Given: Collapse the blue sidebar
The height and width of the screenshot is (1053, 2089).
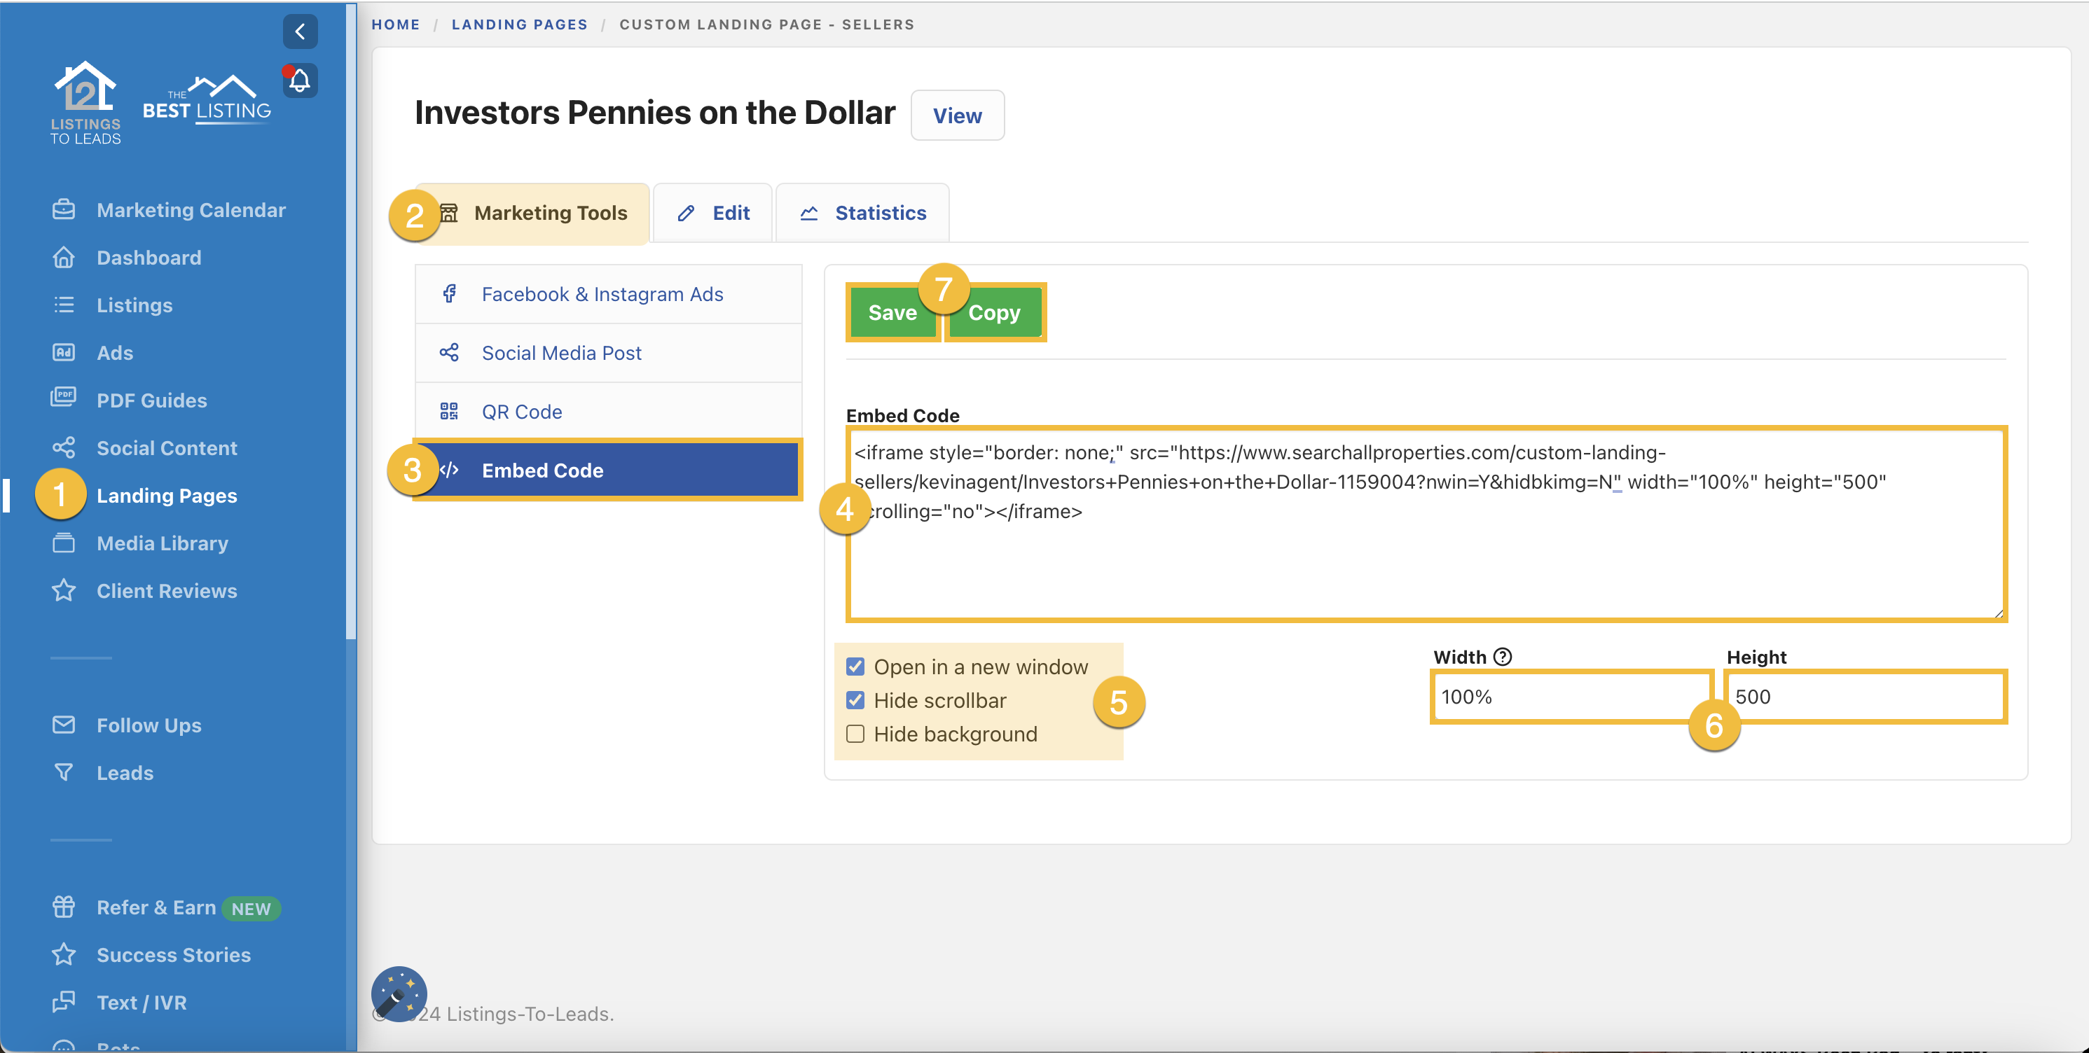Looking at the screenshot, I should pyautogui.click(x=299, y=32).
